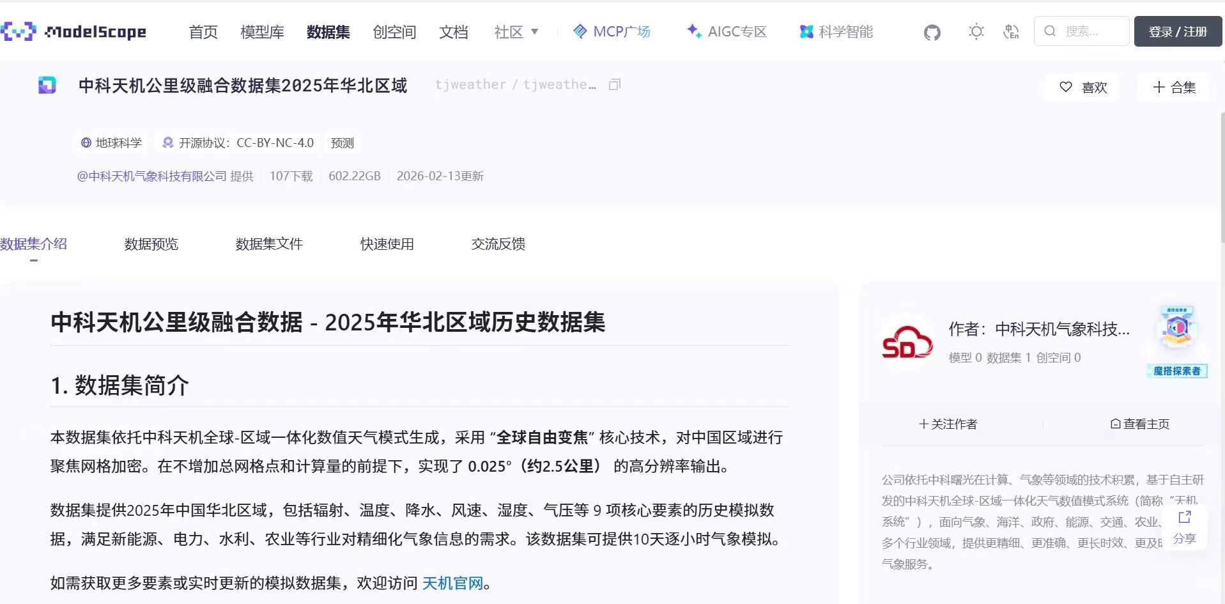
Task: Toggle the light/dark theme sun icon
Action: [976, 31]
